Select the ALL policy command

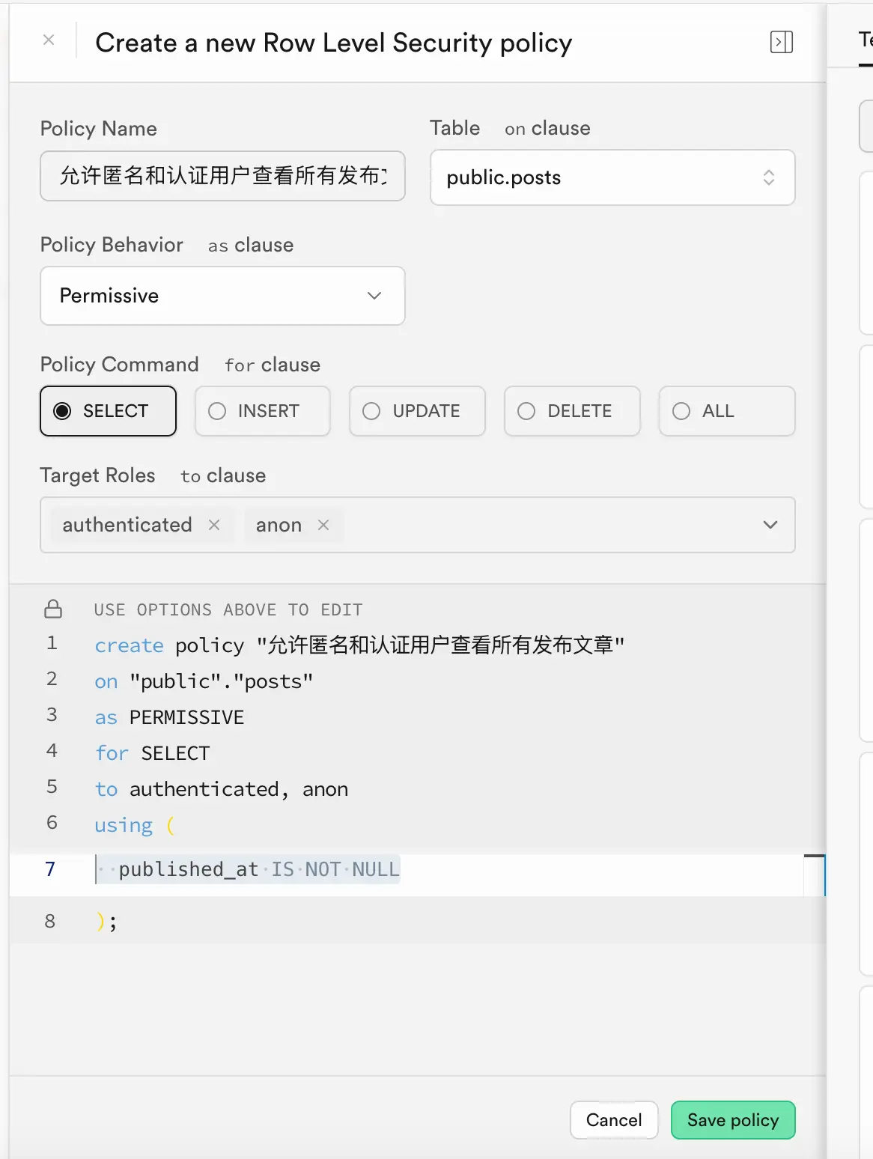pos(727,411)
